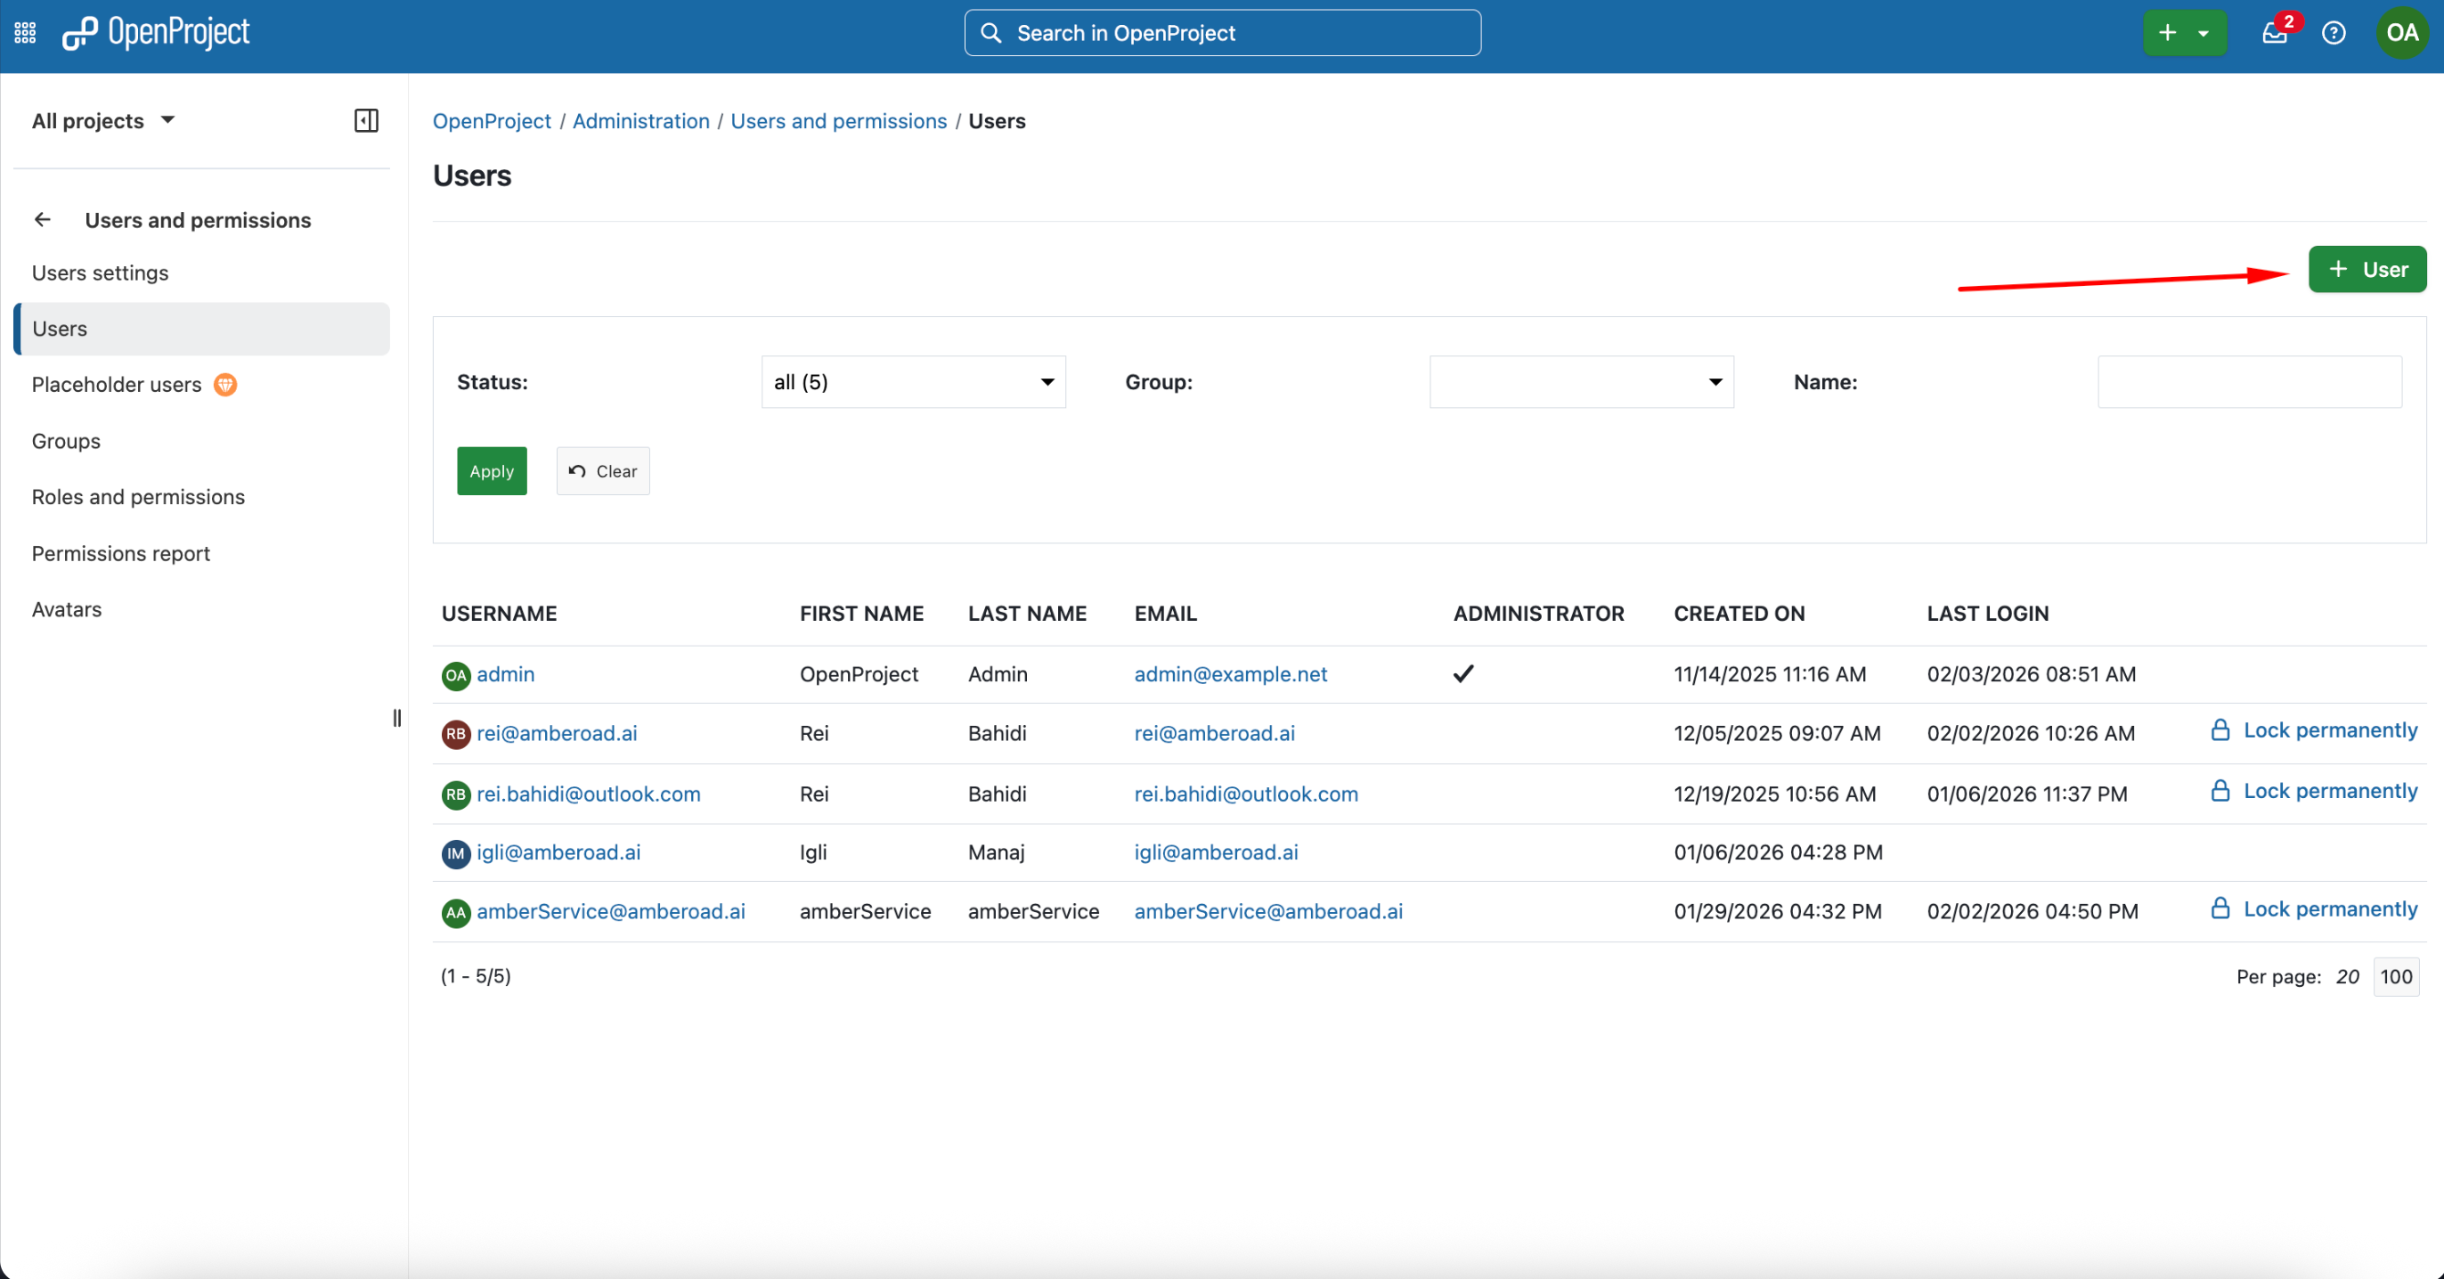Expand the All projects selector
This screenshot has width=2444, height=1279.
click(104, 120)
